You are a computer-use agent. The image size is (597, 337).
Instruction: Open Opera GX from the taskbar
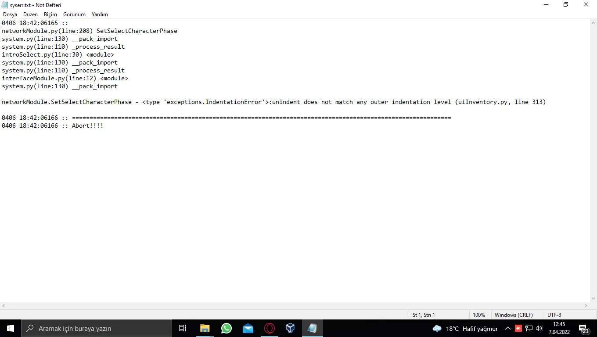tap(269, 328)
